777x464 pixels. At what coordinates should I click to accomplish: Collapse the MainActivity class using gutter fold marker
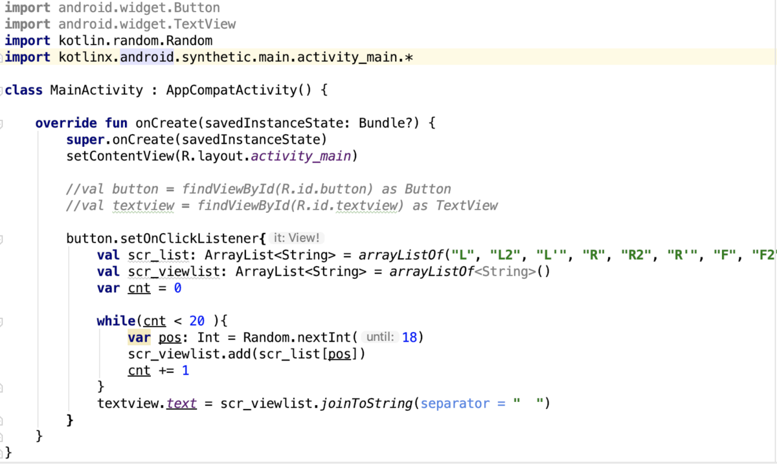point(3,90)
